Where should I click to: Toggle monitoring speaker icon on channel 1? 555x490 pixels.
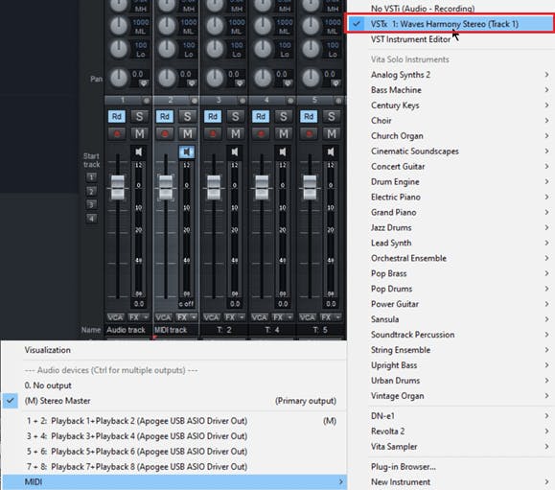tap(139, 152)
